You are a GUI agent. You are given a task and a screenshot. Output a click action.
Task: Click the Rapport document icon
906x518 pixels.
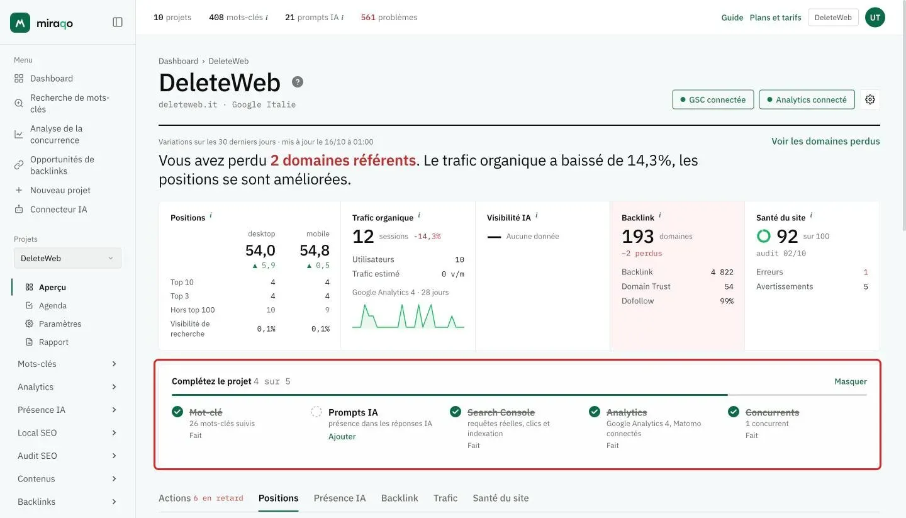coord(29,342)
